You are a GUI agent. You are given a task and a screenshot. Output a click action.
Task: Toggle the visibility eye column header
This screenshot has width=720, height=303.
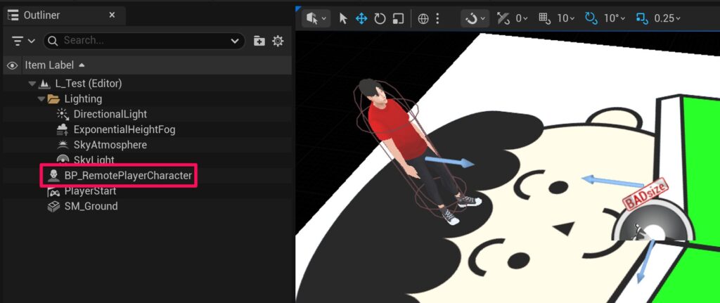click(12, 65)
